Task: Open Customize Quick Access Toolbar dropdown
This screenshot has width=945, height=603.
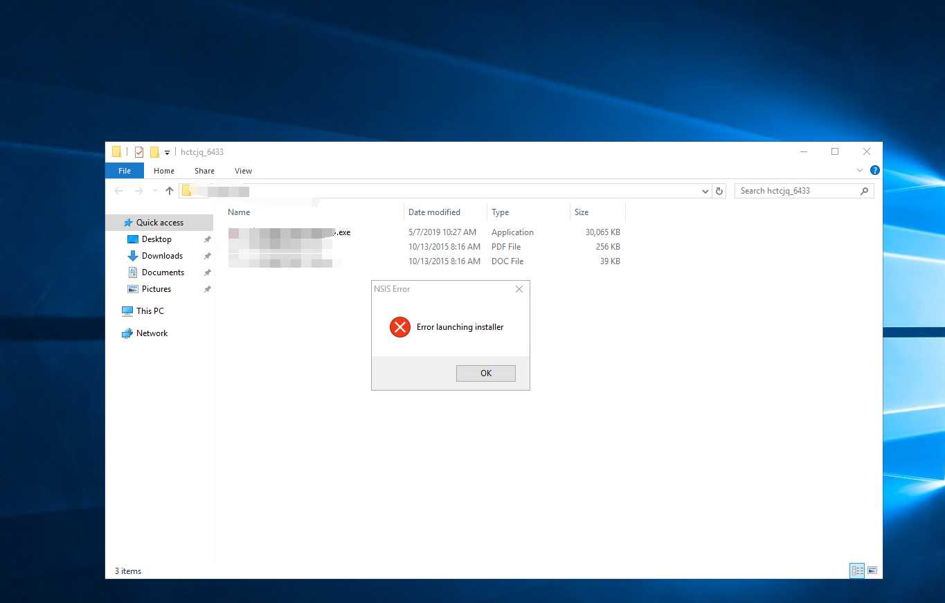Action: click(167, 153)
